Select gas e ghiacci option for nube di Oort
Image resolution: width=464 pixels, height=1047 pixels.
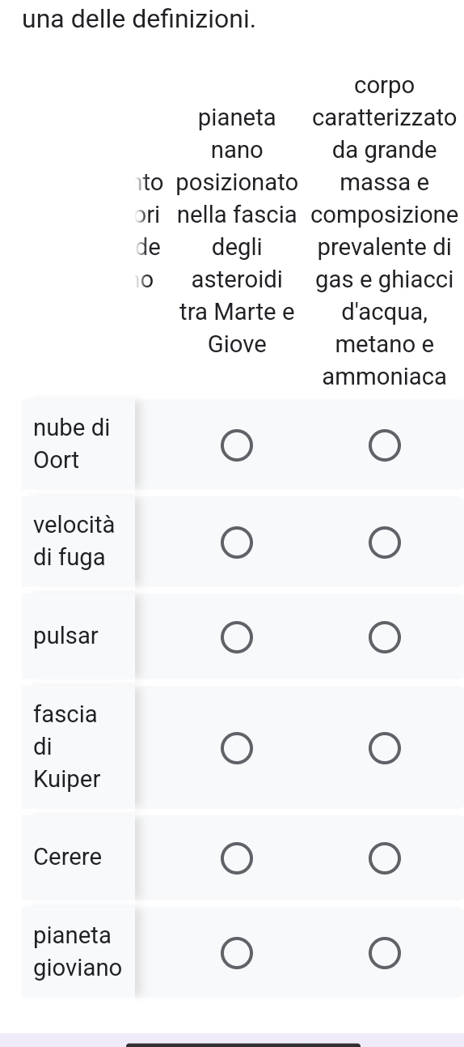(x=384, y=445)
